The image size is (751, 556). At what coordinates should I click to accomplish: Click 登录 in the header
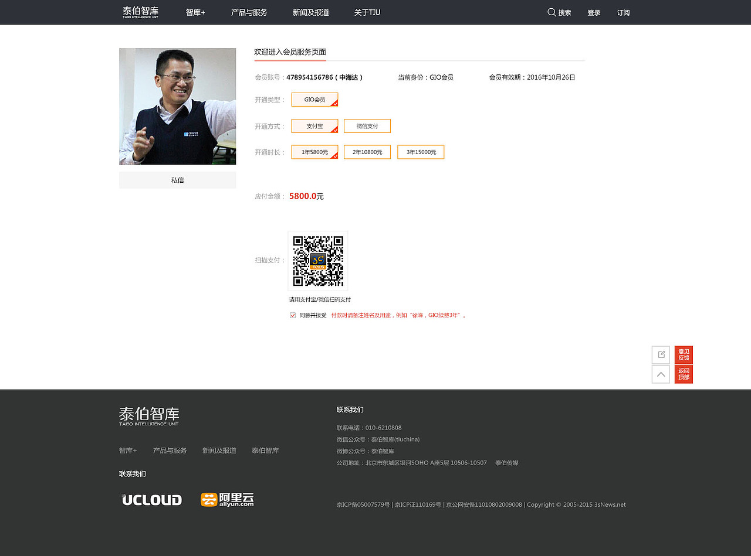(594, 12)
